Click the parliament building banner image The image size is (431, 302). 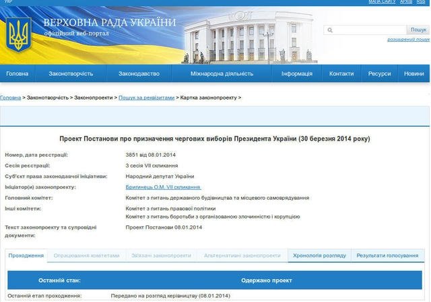pyautogui.click(x=237, y=34)
